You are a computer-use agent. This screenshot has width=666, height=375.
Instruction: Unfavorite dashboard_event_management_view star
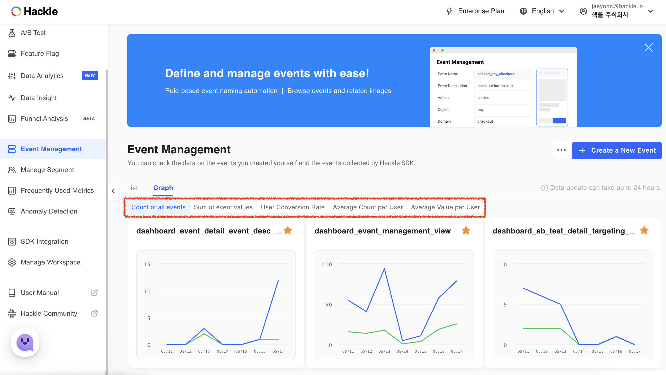coord(466,230)
